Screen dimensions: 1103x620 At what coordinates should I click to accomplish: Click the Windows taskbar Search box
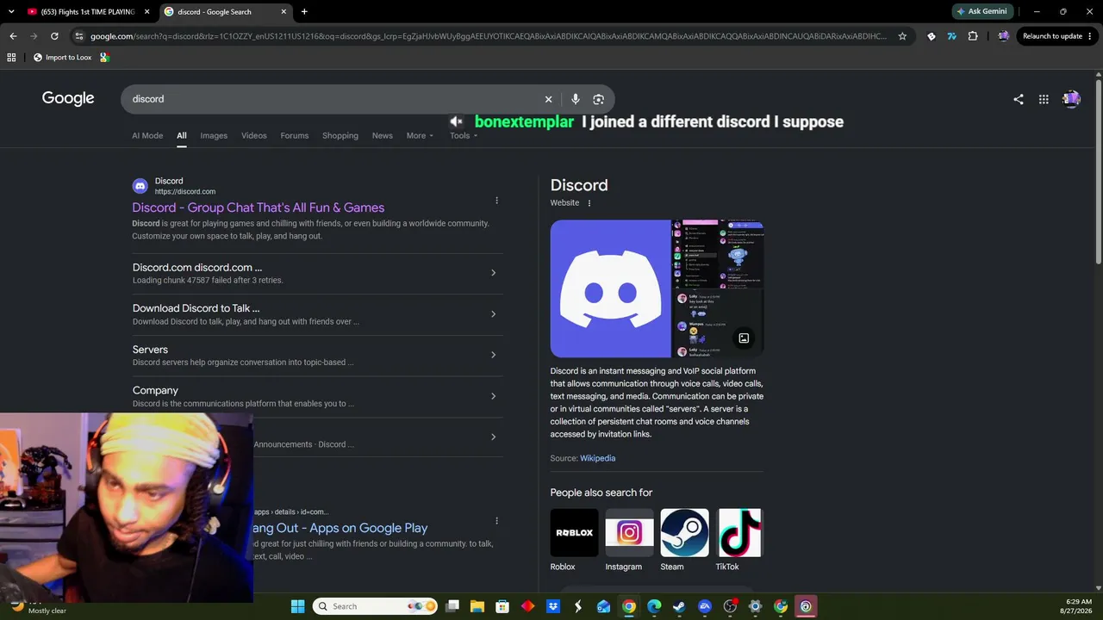click(x=376, y=606)
